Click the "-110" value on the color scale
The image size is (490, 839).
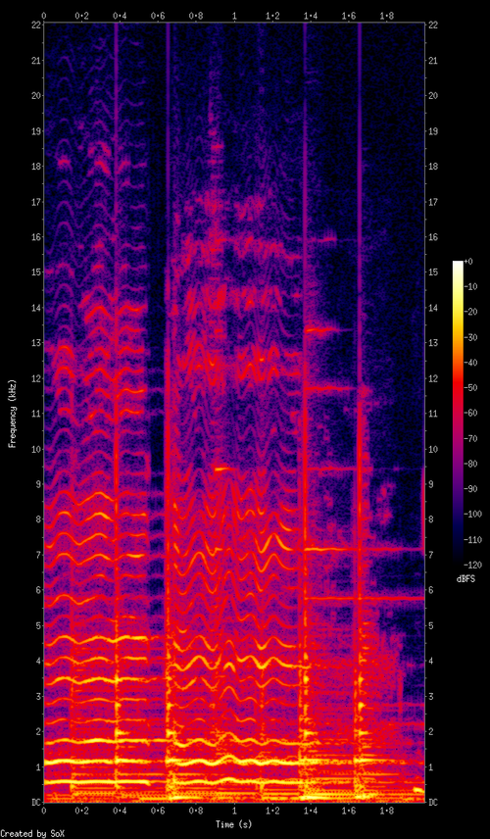point(475,539)
